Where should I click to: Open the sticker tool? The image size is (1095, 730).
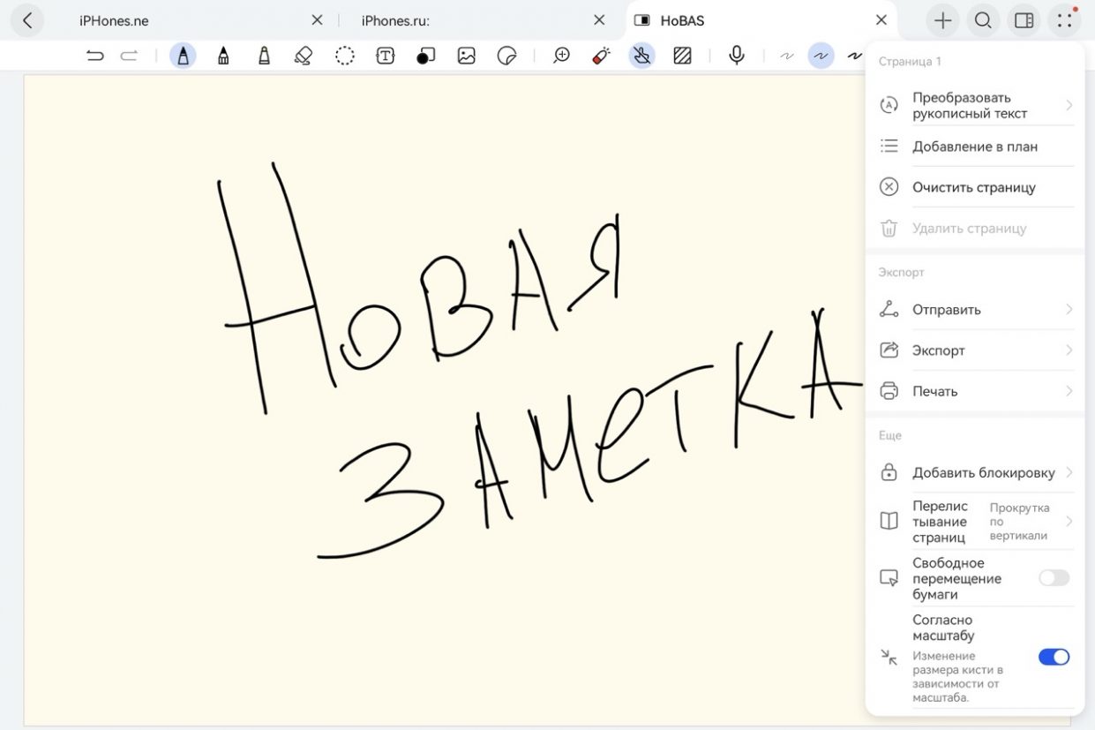tap(506, 56)
